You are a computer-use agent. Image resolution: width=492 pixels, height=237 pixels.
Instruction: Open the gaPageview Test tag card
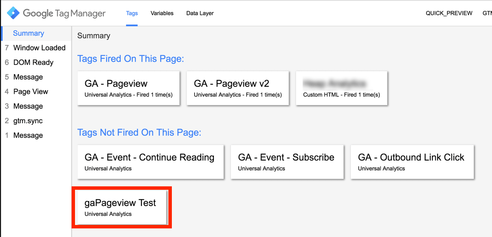pos(122,207)
